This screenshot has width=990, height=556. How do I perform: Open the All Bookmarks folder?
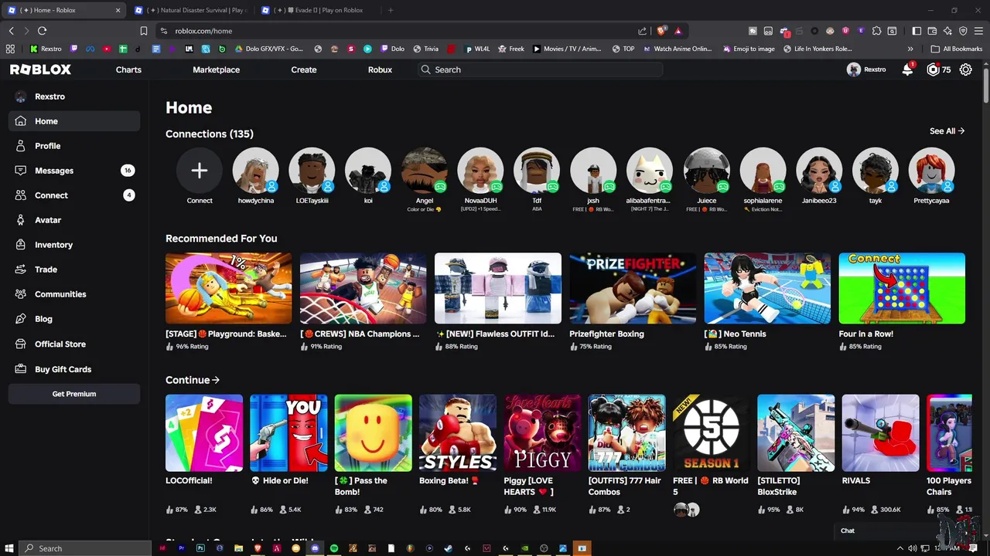[957, 49]
